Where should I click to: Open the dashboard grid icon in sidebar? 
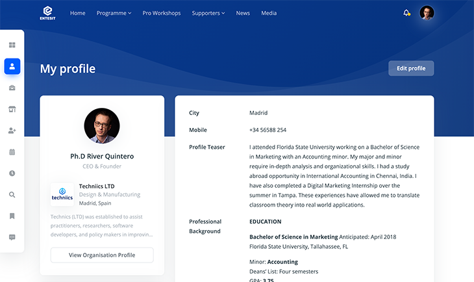tap(12, 45)
